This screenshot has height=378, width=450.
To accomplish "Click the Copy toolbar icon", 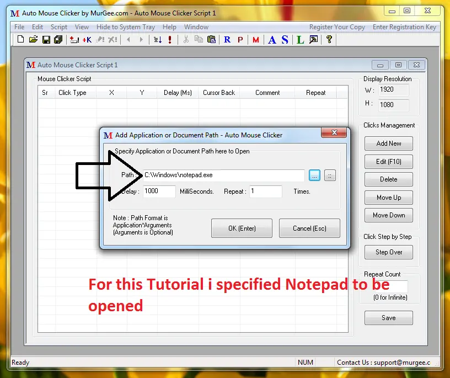I will tap(199, 39).
